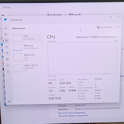Open Task Manager hamburger navigation menu
The image size is (124, 124).
tap(6, 28)
